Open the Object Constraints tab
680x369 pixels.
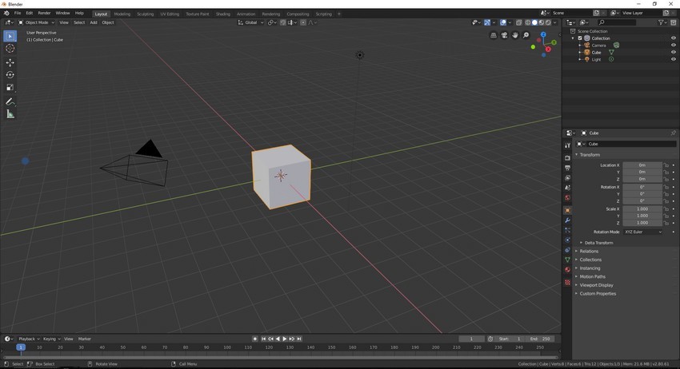[567, 250]
